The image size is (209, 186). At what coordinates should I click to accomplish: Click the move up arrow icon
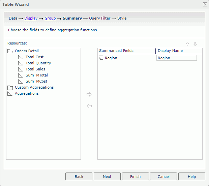(187, 44)
